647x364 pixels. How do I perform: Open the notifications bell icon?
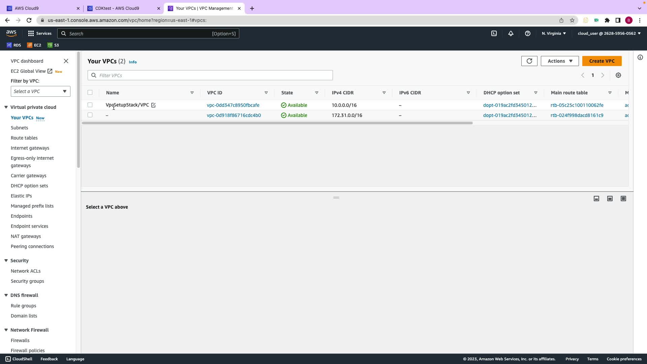click(511, 33)
